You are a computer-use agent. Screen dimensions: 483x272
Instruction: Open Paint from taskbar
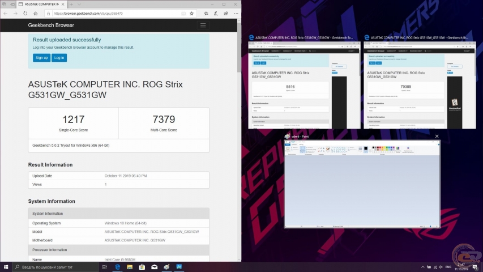[166, 267]
